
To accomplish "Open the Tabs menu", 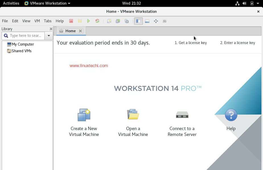I will tap(48, 21).
